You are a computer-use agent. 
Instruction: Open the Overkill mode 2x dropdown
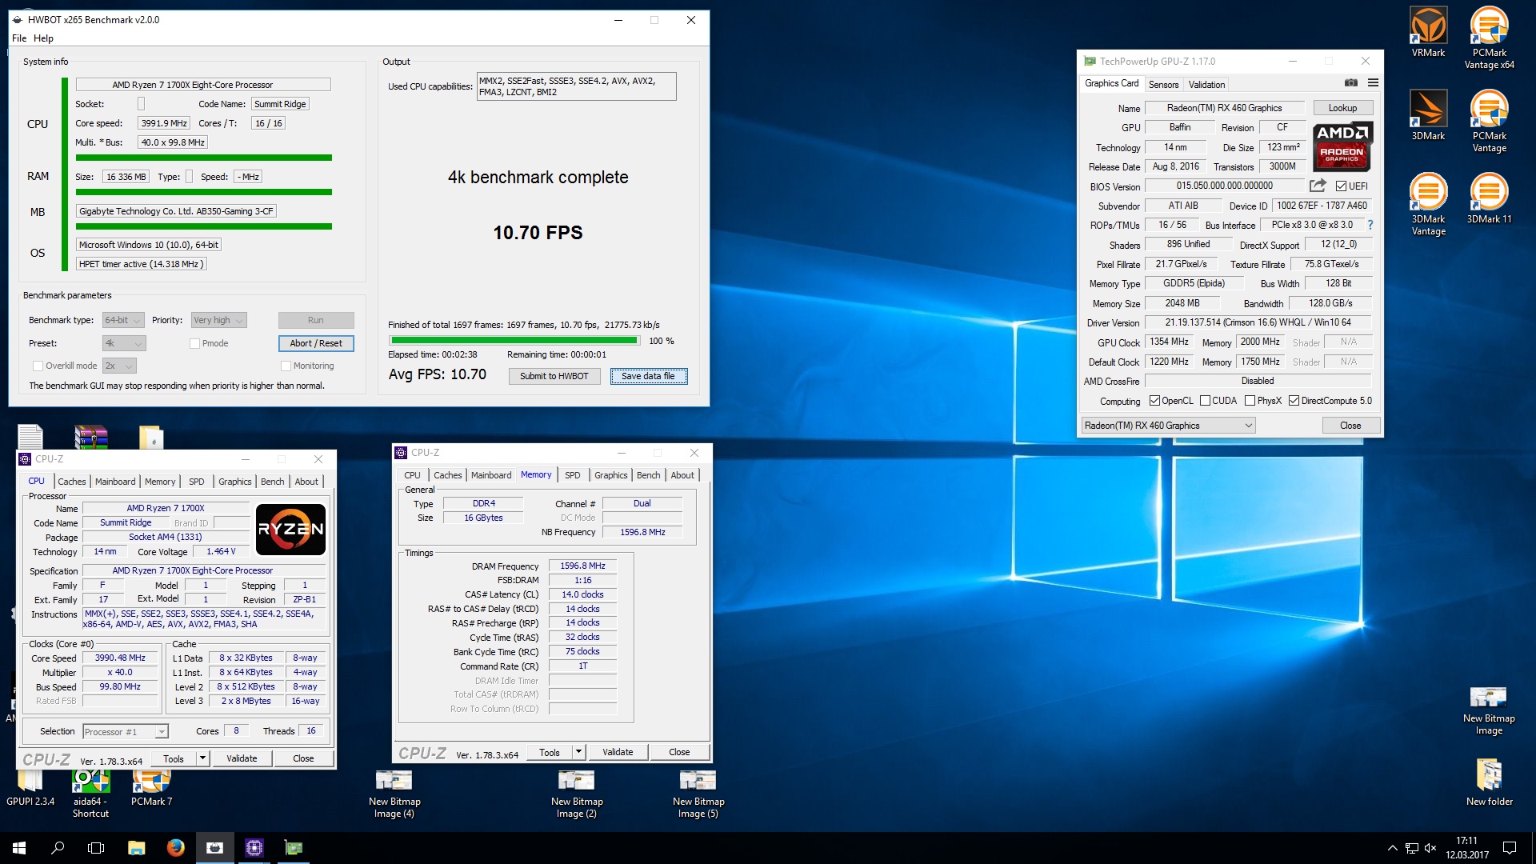(x=119, y=366)
